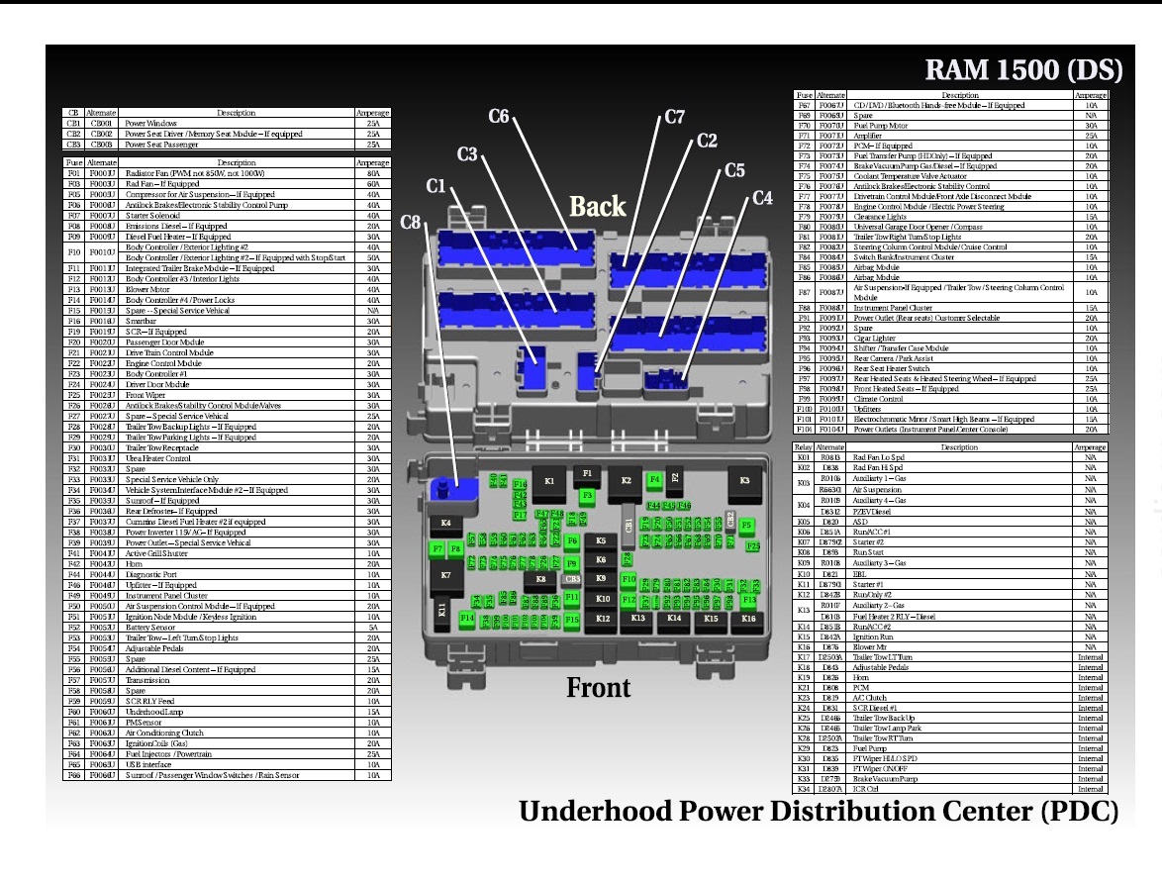Click the 'Underhood Power Distribution Center (PDC)' caption
The width and height of the screenshot is (1162, 880).
point(819,812)
